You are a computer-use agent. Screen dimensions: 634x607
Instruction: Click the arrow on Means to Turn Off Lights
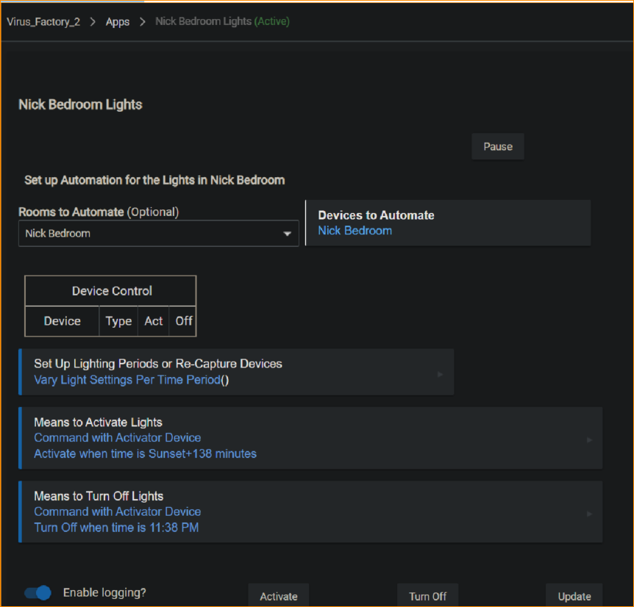(x=588, y=514)
